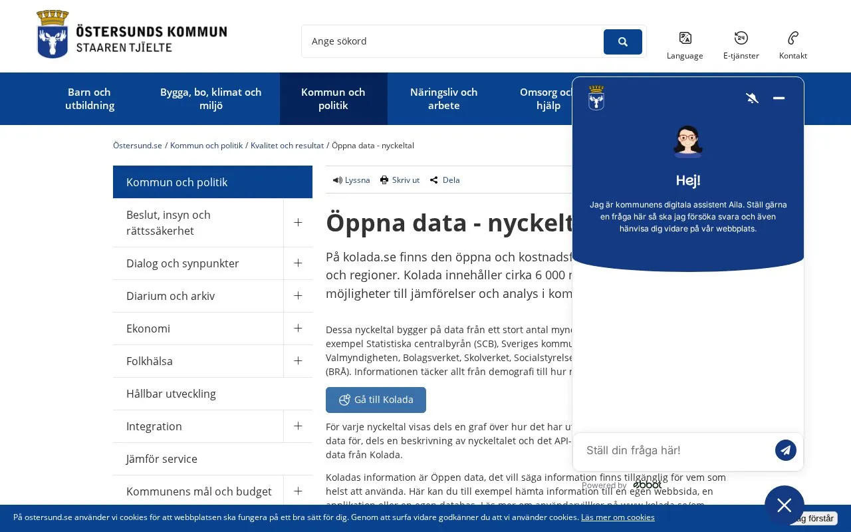This screenshot has height=532, width=851.
Task: Click the Östersunds kommun logo
Action: pyautogui.click(x=132, y=35)
